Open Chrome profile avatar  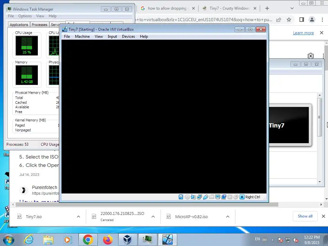point(312,20)
